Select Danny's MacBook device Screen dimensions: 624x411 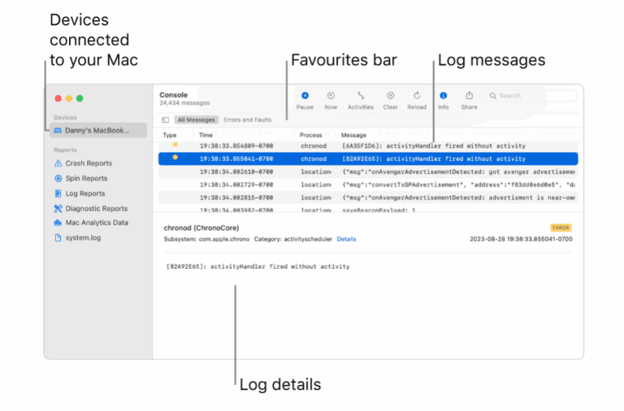pos(97,131)
